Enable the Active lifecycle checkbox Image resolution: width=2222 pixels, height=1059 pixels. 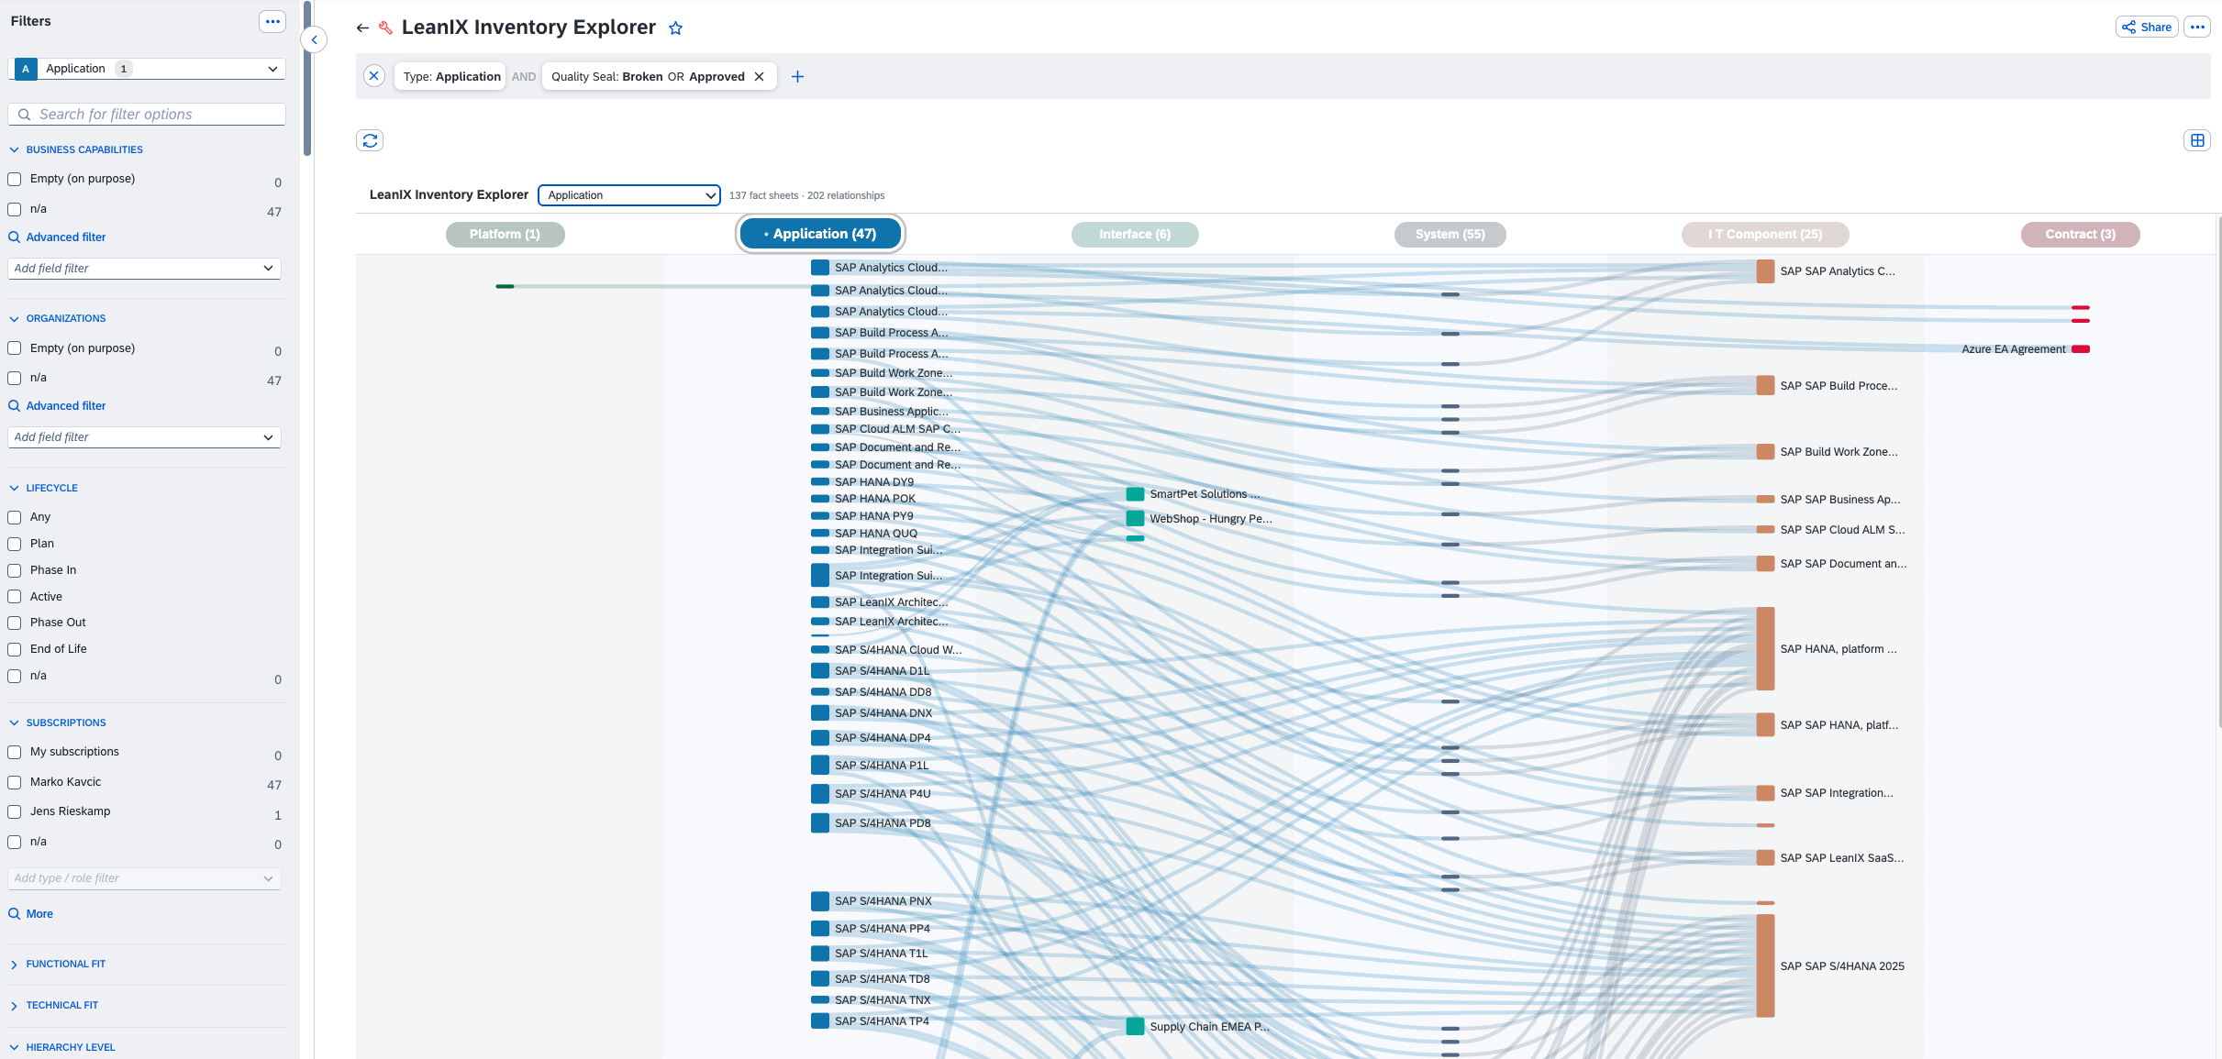[x=15, y=597]
